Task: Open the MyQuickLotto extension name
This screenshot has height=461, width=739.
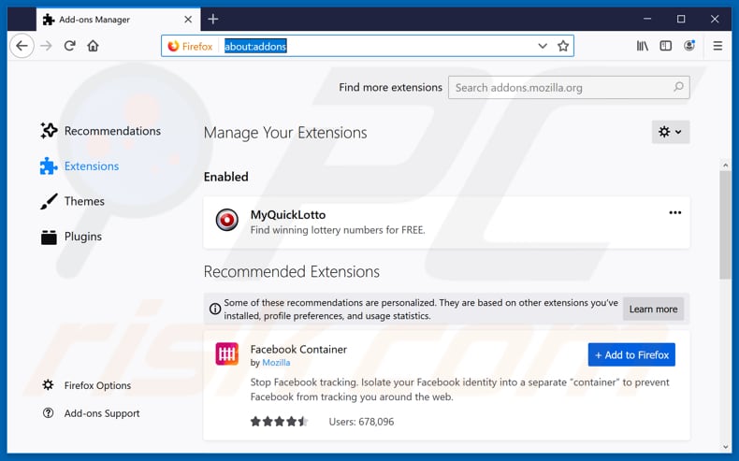Action: pyautogui.click(x=288, y=214)
